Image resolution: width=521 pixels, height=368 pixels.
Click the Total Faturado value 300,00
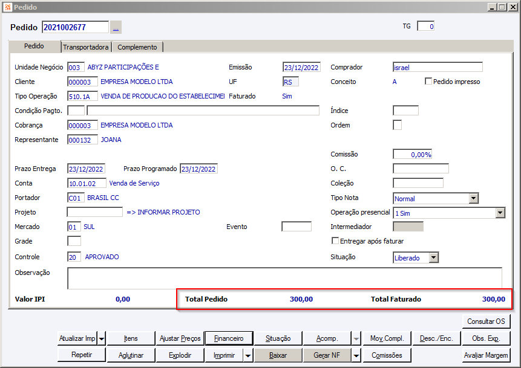click(x=493, y=299)
